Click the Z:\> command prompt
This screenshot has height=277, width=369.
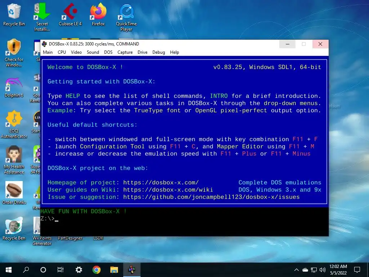[x=48, y=219]
